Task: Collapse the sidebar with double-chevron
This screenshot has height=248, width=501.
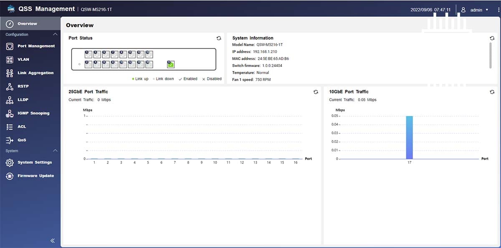Action: [x=53, y=240]
